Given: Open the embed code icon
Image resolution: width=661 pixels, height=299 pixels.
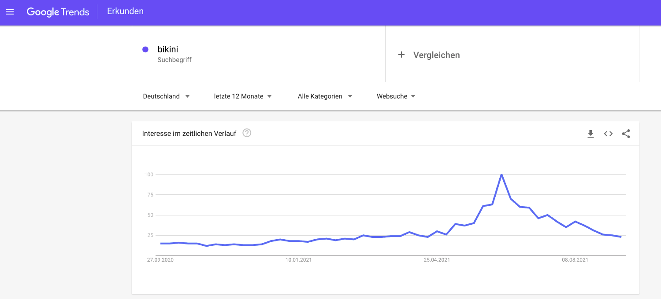Looking at the screenshot, I should tap(608, 134).
